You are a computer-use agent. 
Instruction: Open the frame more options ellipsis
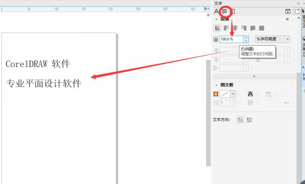(x=286, y=103)
